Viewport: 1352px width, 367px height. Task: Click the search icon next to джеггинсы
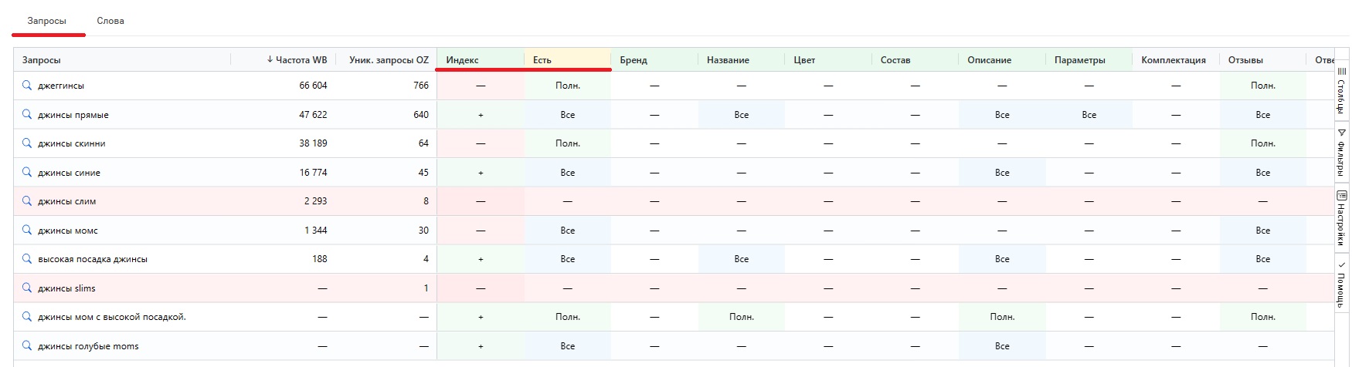pos(27,86)
